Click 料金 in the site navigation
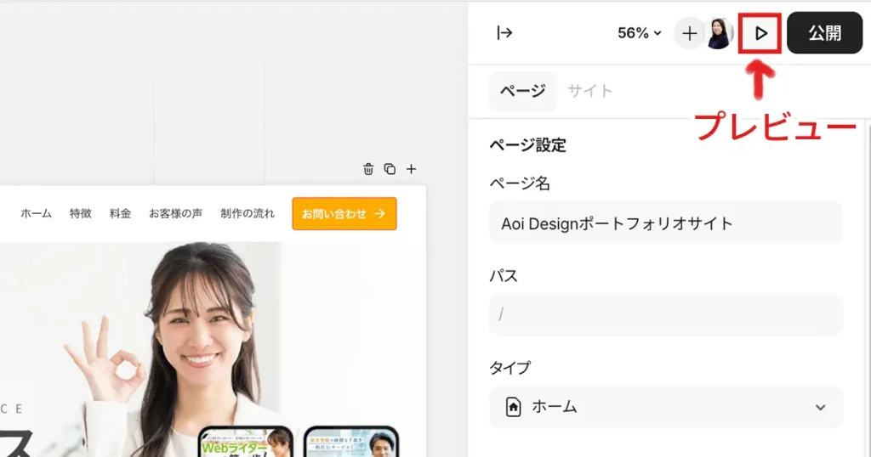Image resolution: width=871 pixels, height=457 pixels. click(120, 213)
